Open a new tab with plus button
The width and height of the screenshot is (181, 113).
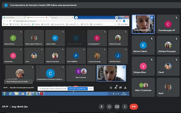(76, 18)
